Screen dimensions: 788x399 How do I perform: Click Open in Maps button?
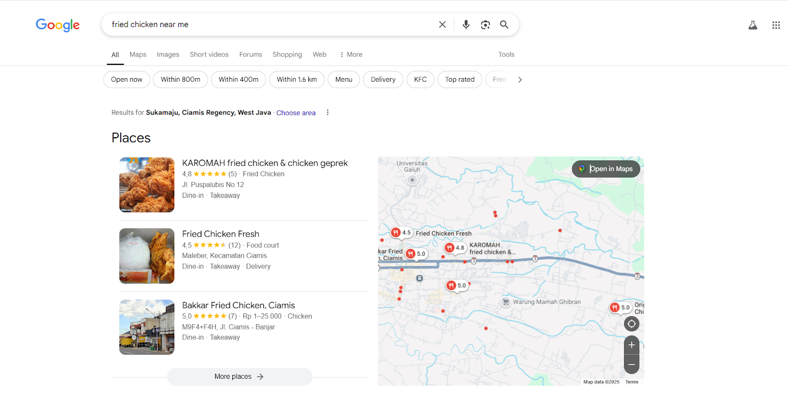606,169
